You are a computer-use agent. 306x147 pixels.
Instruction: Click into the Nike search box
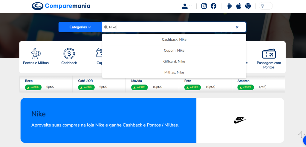pos(170,27)
